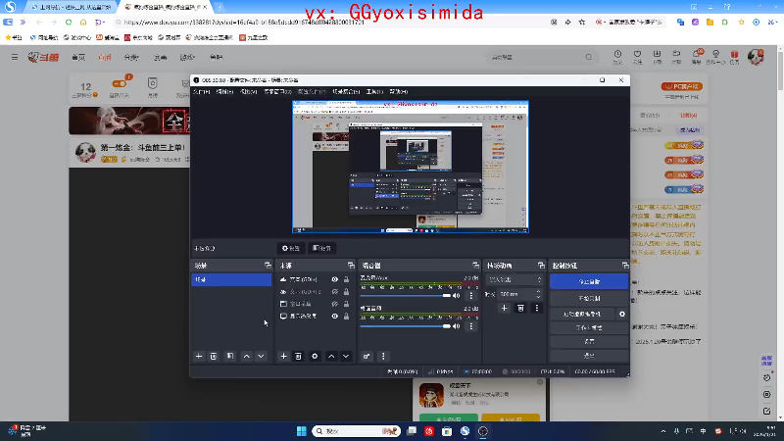
Task: Open three-dot options for the upper mixer channel
Action: click(x=471, y=296)
